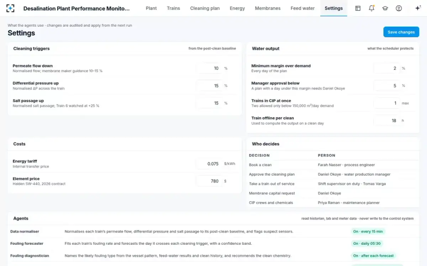Switch to the Plant tab
Image resolution: width=427 pixels, height=266 pixels.
151,8
